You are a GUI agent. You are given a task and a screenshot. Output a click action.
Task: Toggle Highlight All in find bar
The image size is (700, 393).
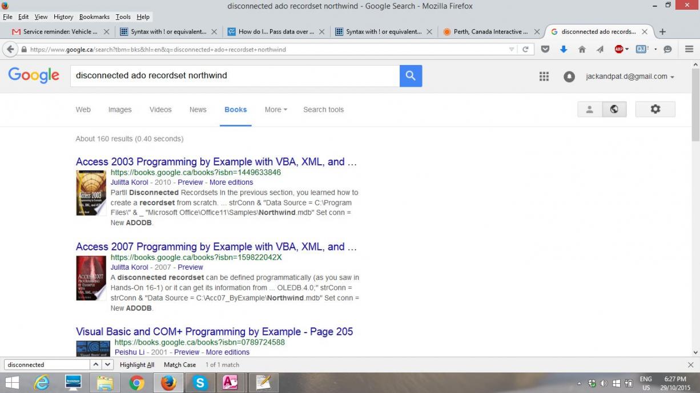(137, 365)
